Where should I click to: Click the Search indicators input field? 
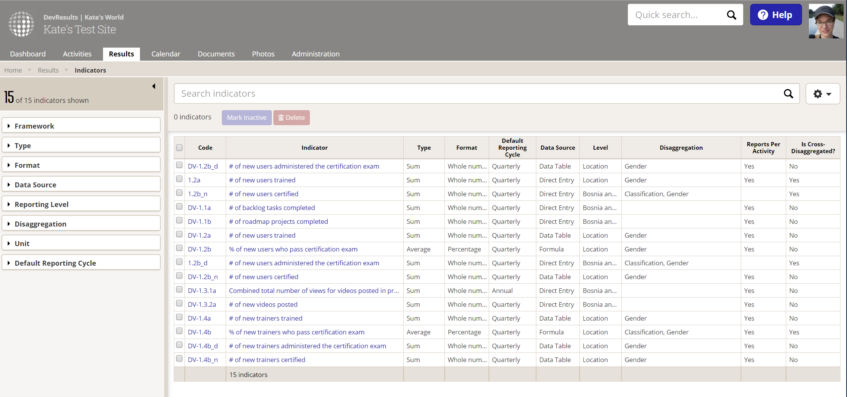point(477,94)
